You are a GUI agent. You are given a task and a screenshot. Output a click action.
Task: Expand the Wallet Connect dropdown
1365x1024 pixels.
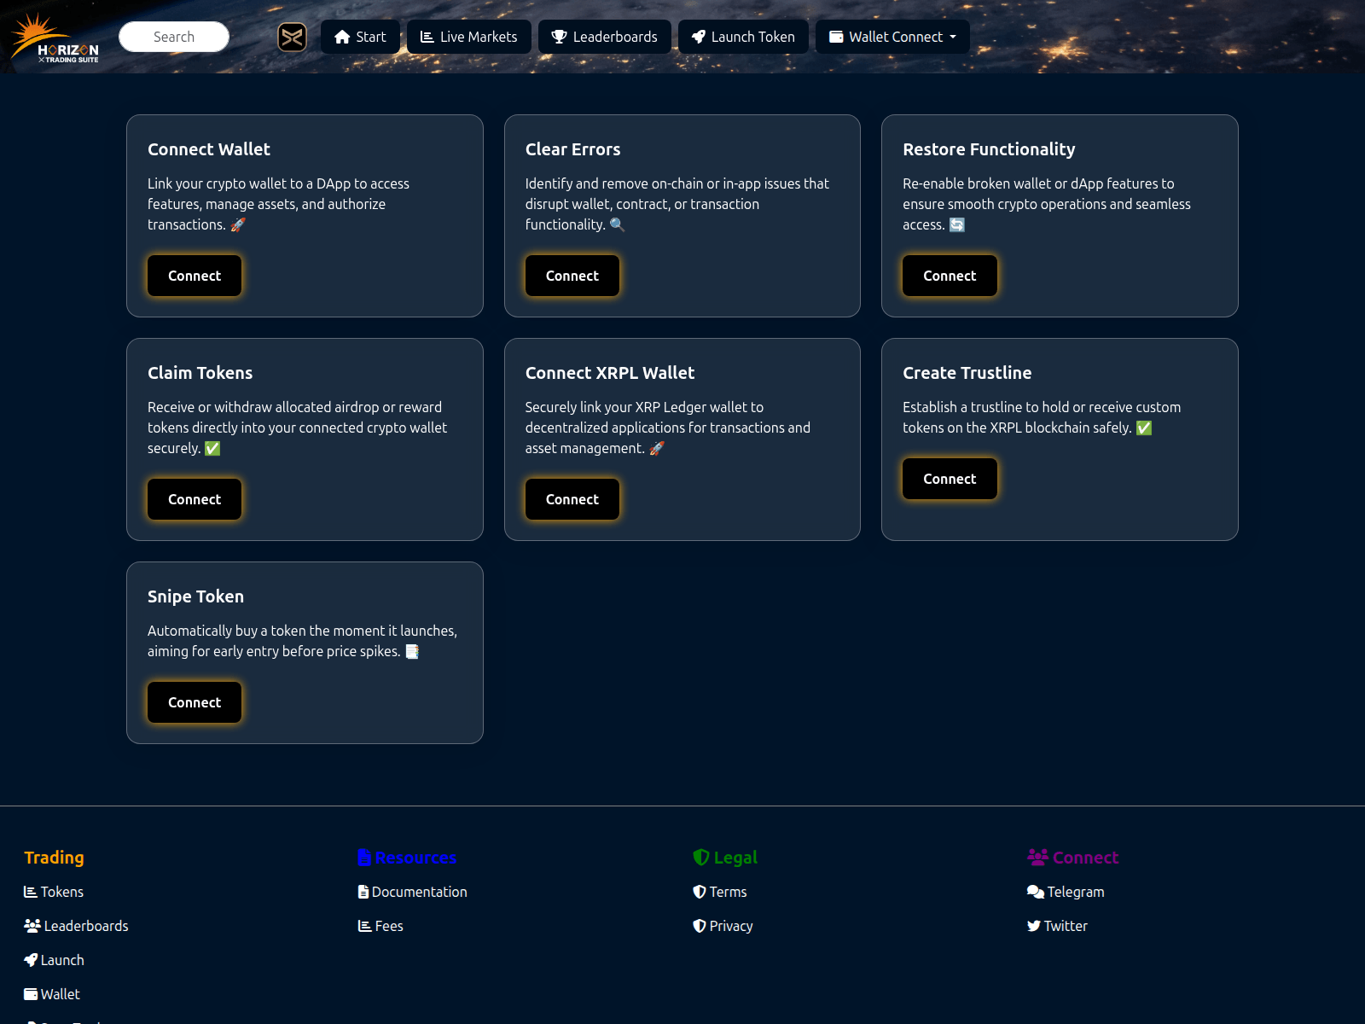892,37
